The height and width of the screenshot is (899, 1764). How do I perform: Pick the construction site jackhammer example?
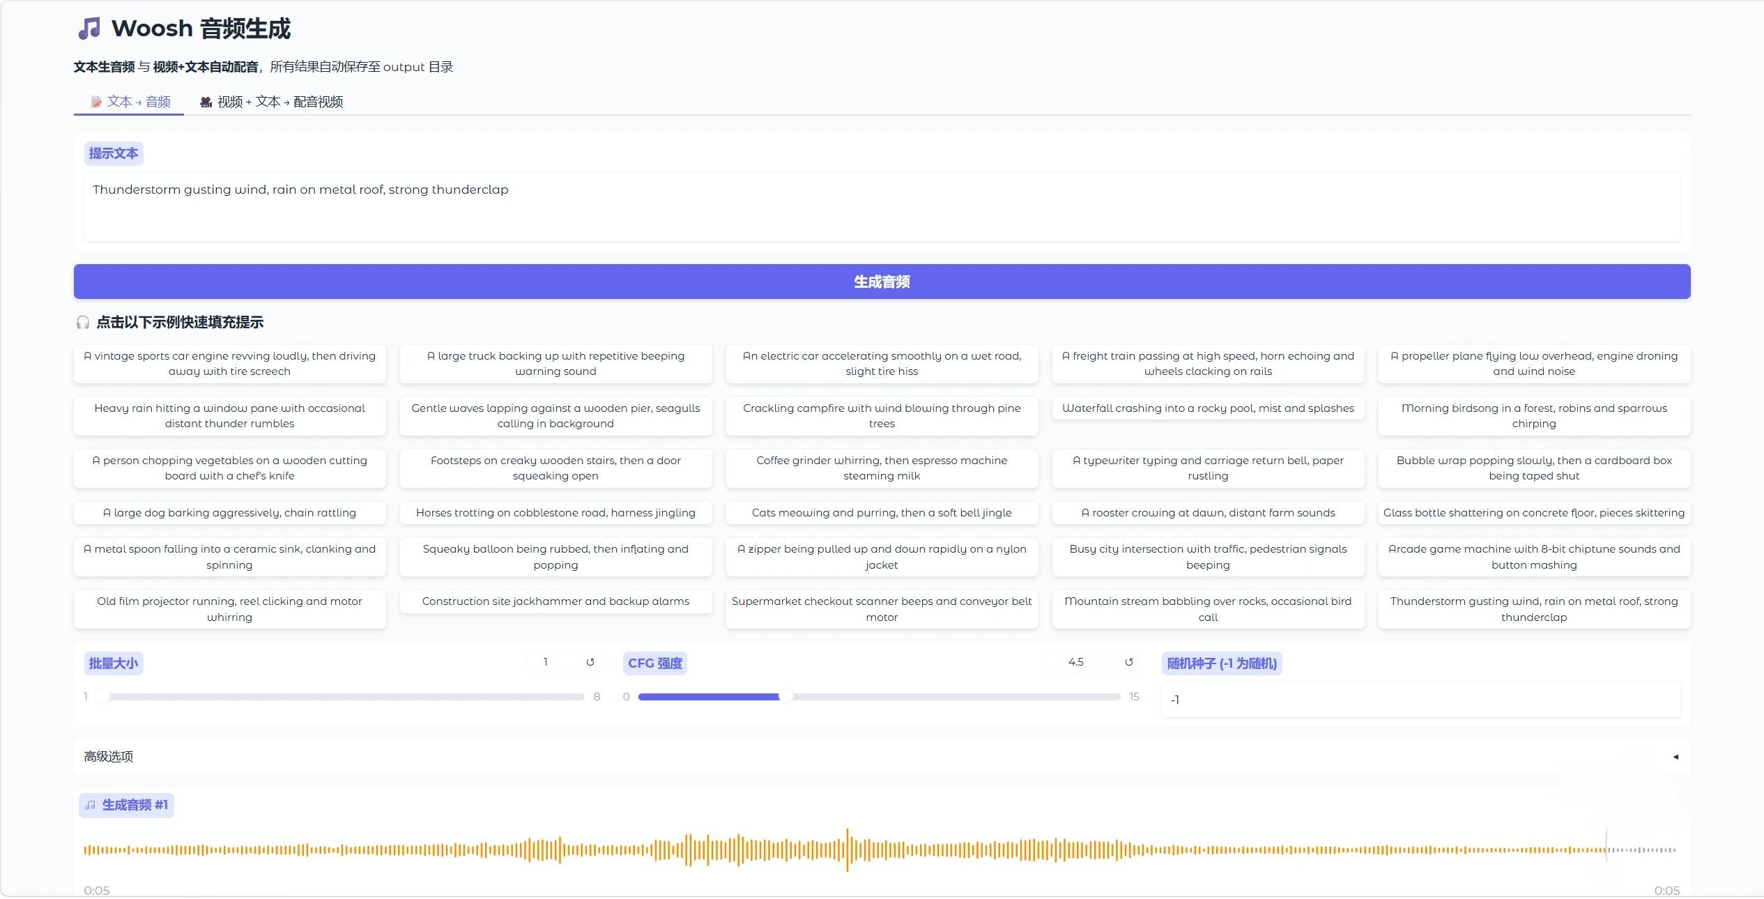coord(555,601)
